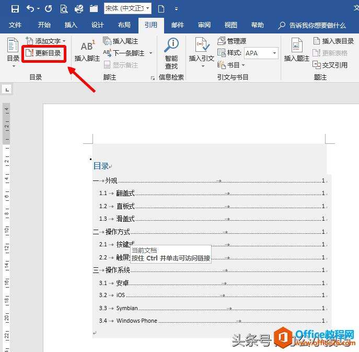Click 更新表格 button
The height and width of the screenshot is (352, 359).
[x=330, y=53]
